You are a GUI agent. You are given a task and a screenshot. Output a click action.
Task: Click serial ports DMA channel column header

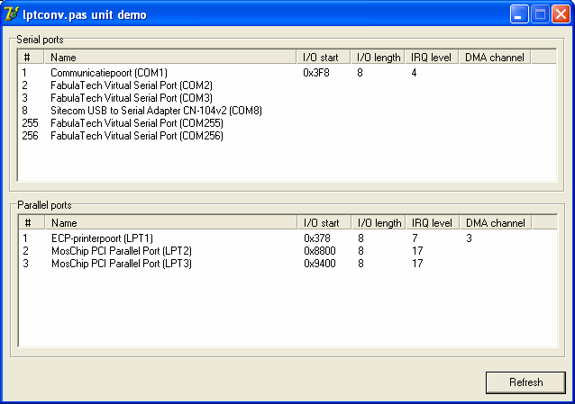[x=494, y=58]
